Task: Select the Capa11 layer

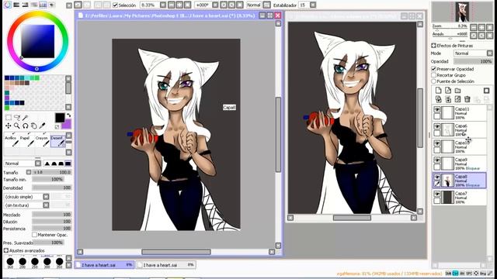Action: pyautogui.click(x=460, y=112)
